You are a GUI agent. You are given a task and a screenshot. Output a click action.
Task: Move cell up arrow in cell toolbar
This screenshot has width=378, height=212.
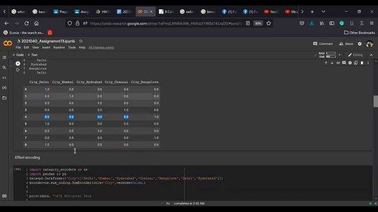(x=326, y=63)
